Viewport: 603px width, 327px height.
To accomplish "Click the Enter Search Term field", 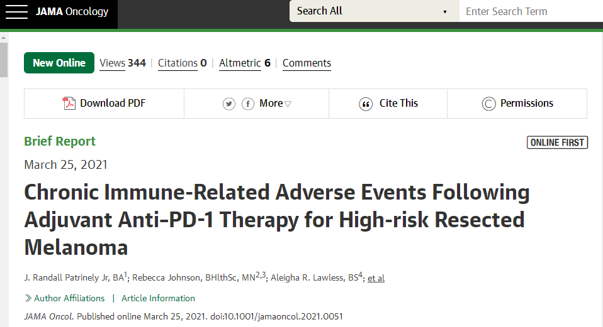I will tap(529, 11).
